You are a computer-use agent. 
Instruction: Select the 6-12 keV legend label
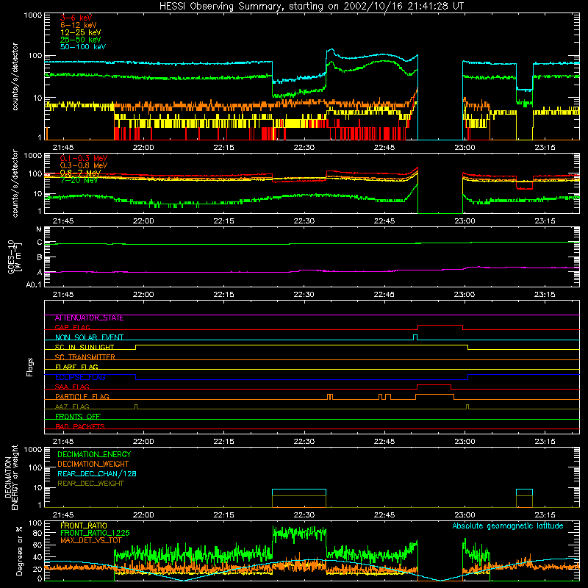point(79,25)
